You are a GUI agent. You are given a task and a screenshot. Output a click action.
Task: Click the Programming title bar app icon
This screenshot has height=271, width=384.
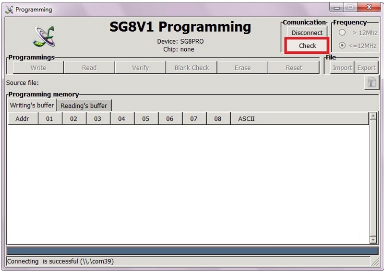click(x=9, y=10)
